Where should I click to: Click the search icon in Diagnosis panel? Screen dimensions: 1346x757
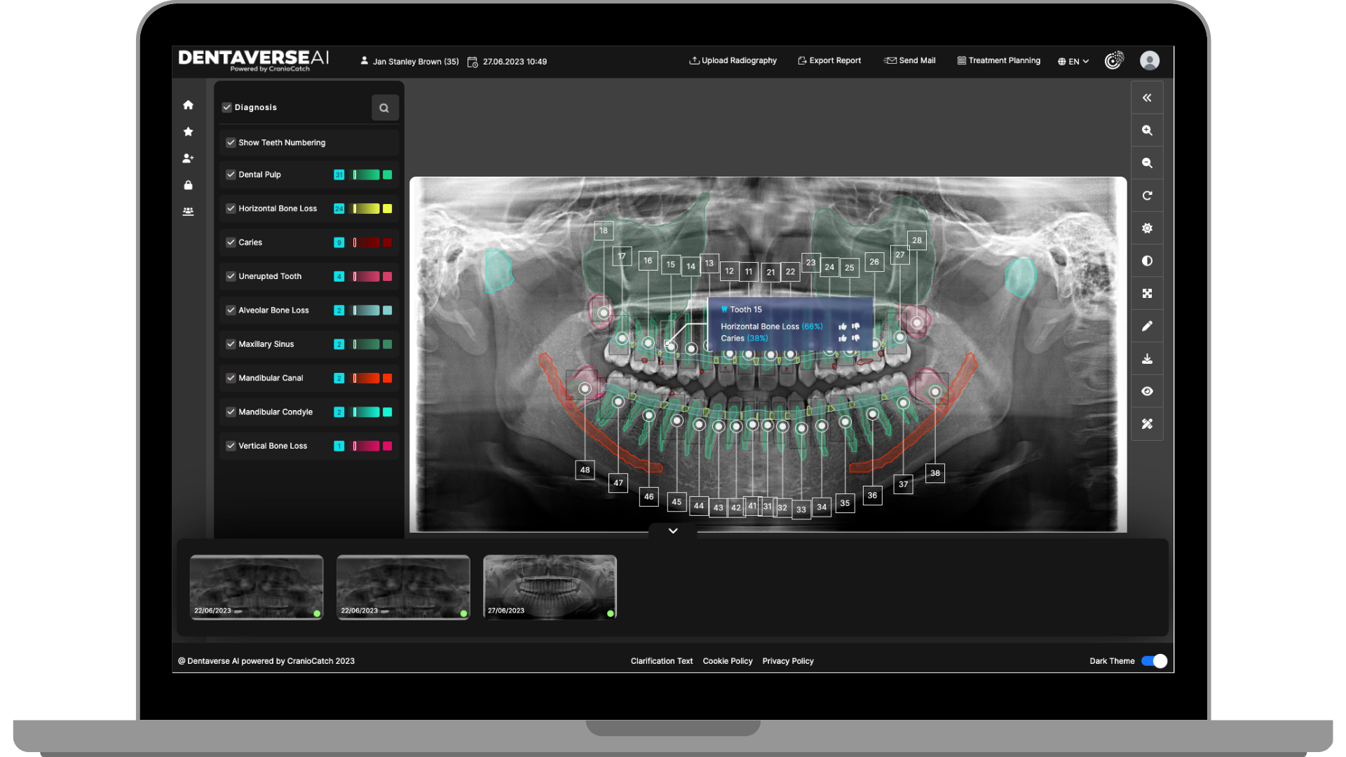384,108
